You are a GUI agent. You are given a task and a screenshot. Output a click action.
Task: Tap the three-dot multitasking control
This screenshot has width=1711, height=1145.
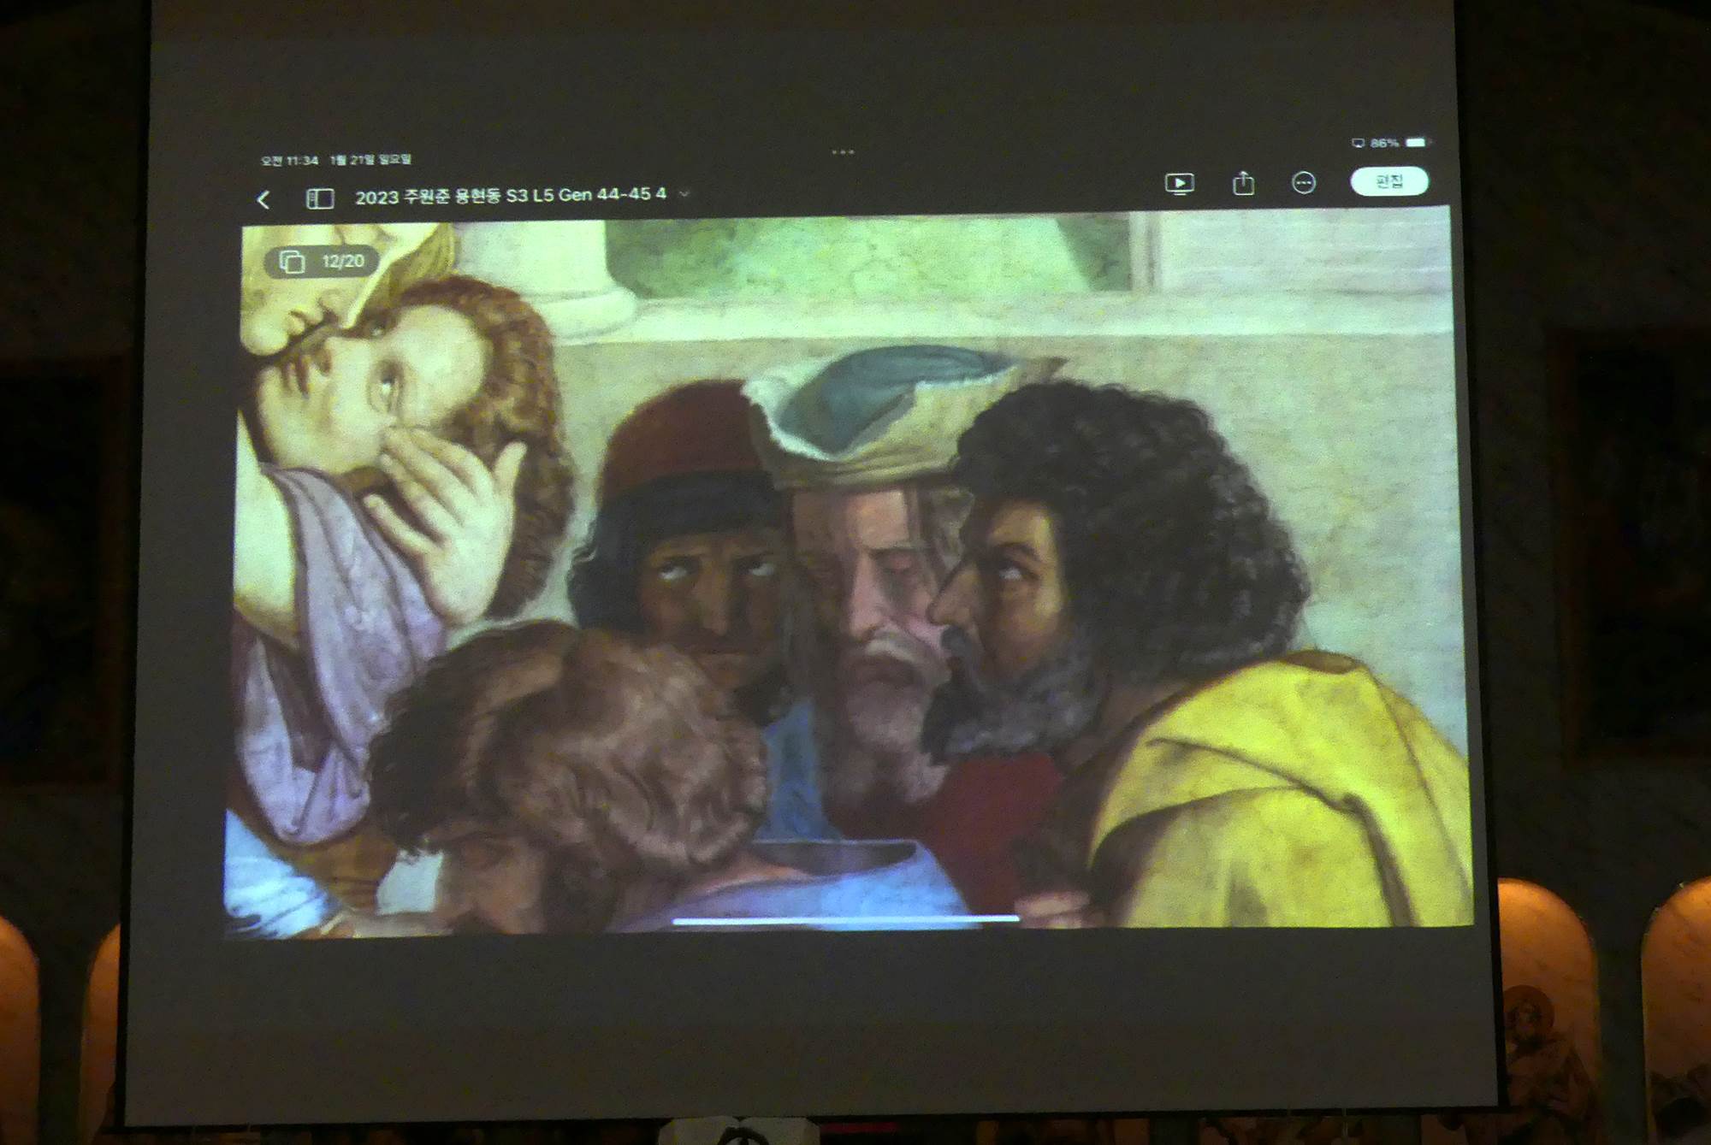pos(843,152)
